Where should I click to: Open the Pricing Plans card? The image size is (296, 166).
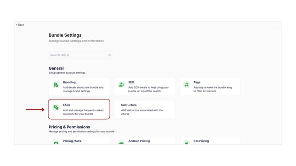coord(79,140)
